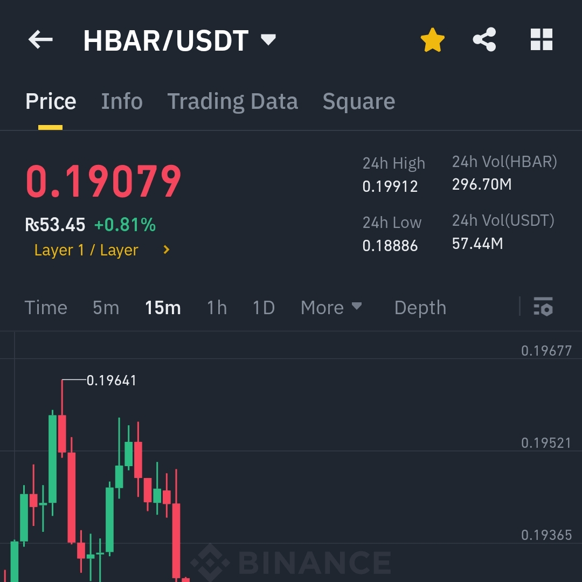This screenshot has height=582, width=582.
Task: Open the Trading Data tab
Action: 232,101
